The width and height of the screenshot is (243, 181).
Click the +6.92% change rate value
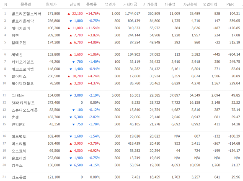(x=94, y=150)
